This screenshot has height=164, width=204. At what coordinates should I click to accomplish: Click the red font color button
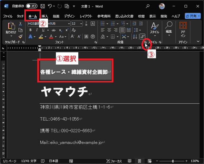coord(51,37)
